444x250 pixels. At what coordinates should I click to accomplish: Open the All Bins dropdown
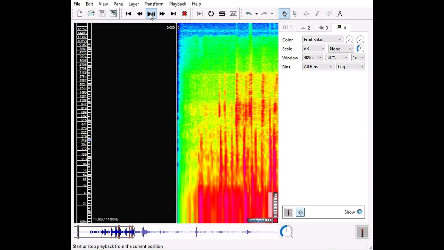pos(318,67)
